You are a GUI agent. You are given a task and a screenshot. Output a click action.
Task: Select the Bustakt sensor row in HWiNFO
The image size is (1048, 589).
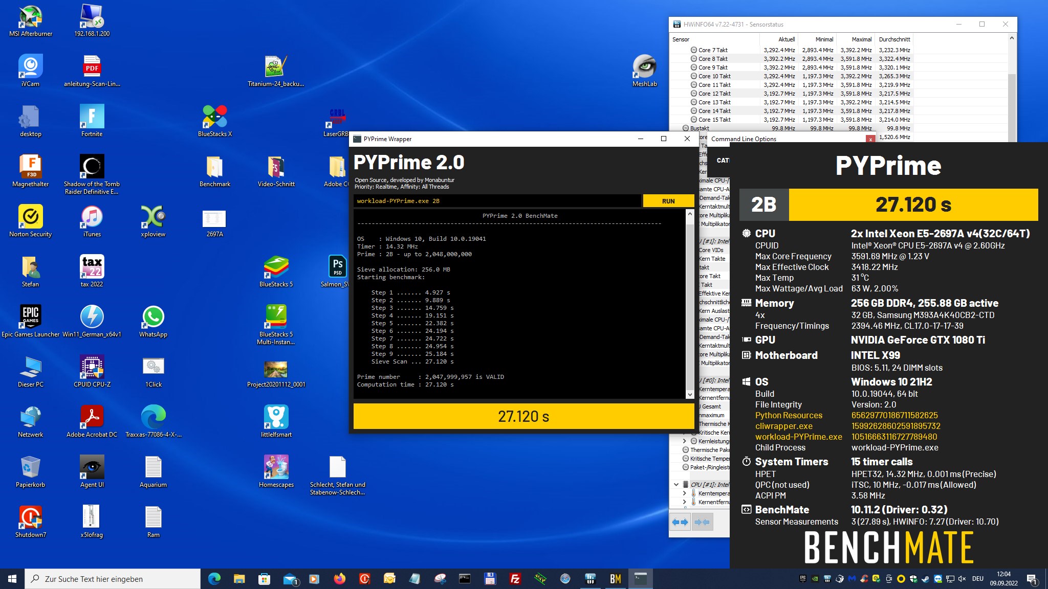(792, 128)
